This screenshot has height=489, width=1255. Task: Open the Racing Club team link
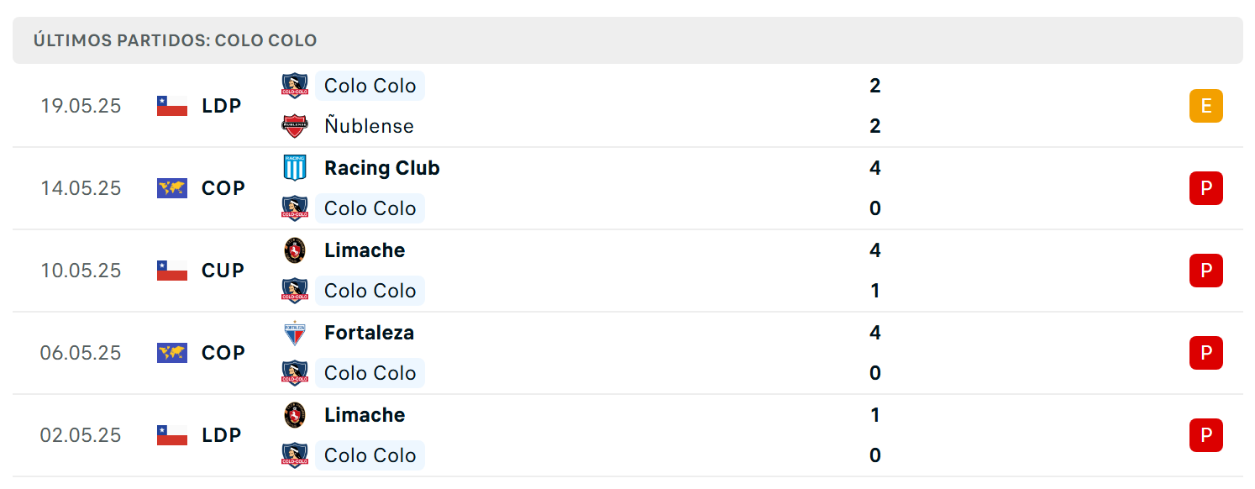(x=382, y=168)
